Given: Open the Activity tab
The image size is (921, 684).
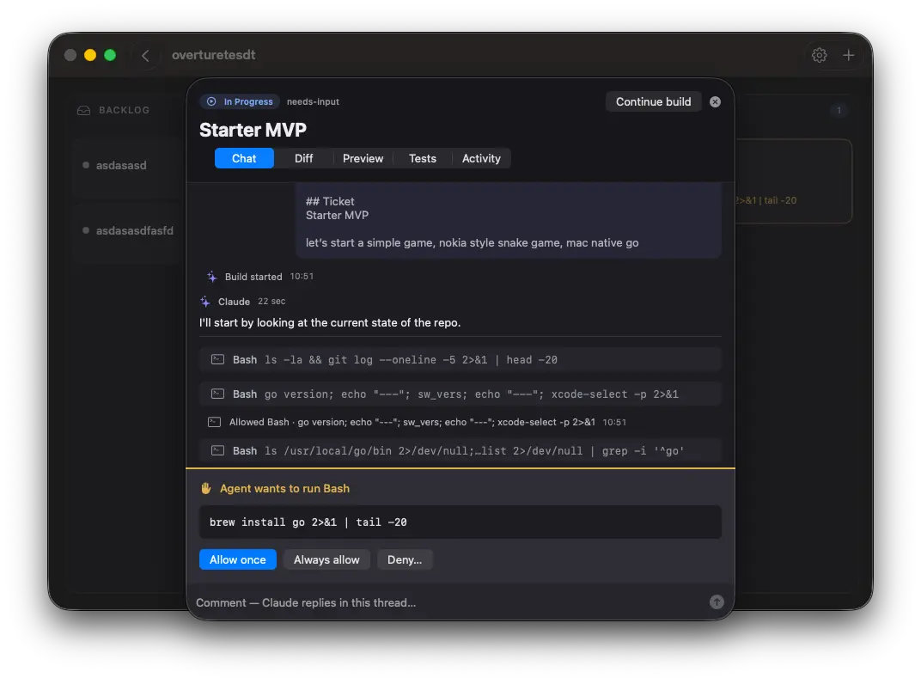Looking at the screenshot, I should point(481,158).
